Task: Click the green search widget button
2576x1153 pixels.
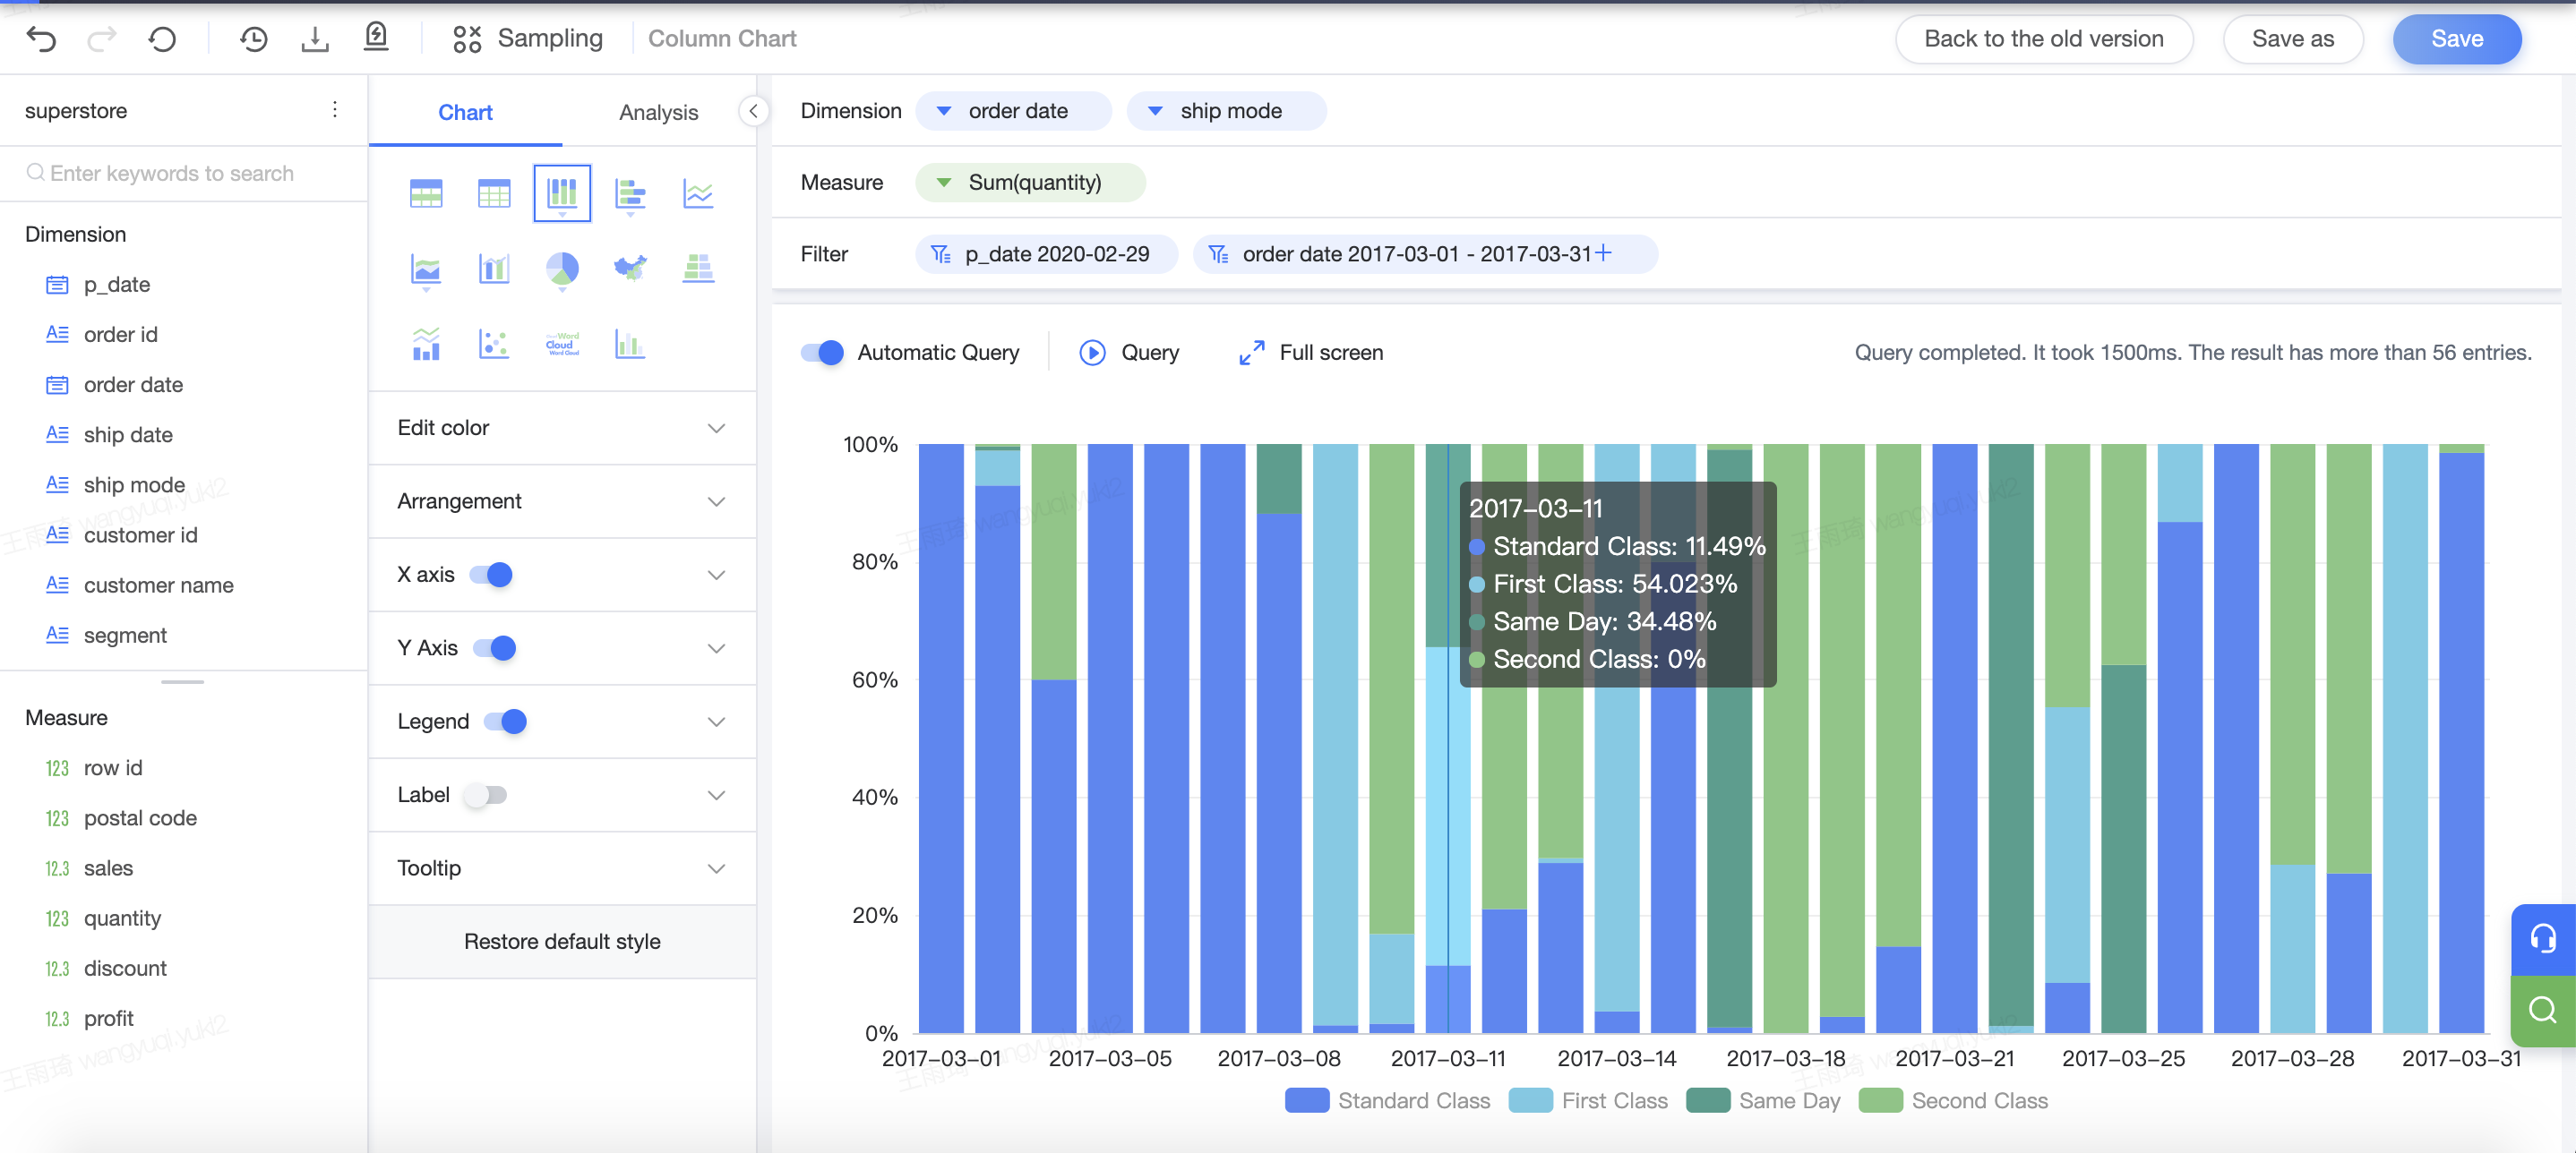Action: coord(2543,1012)
